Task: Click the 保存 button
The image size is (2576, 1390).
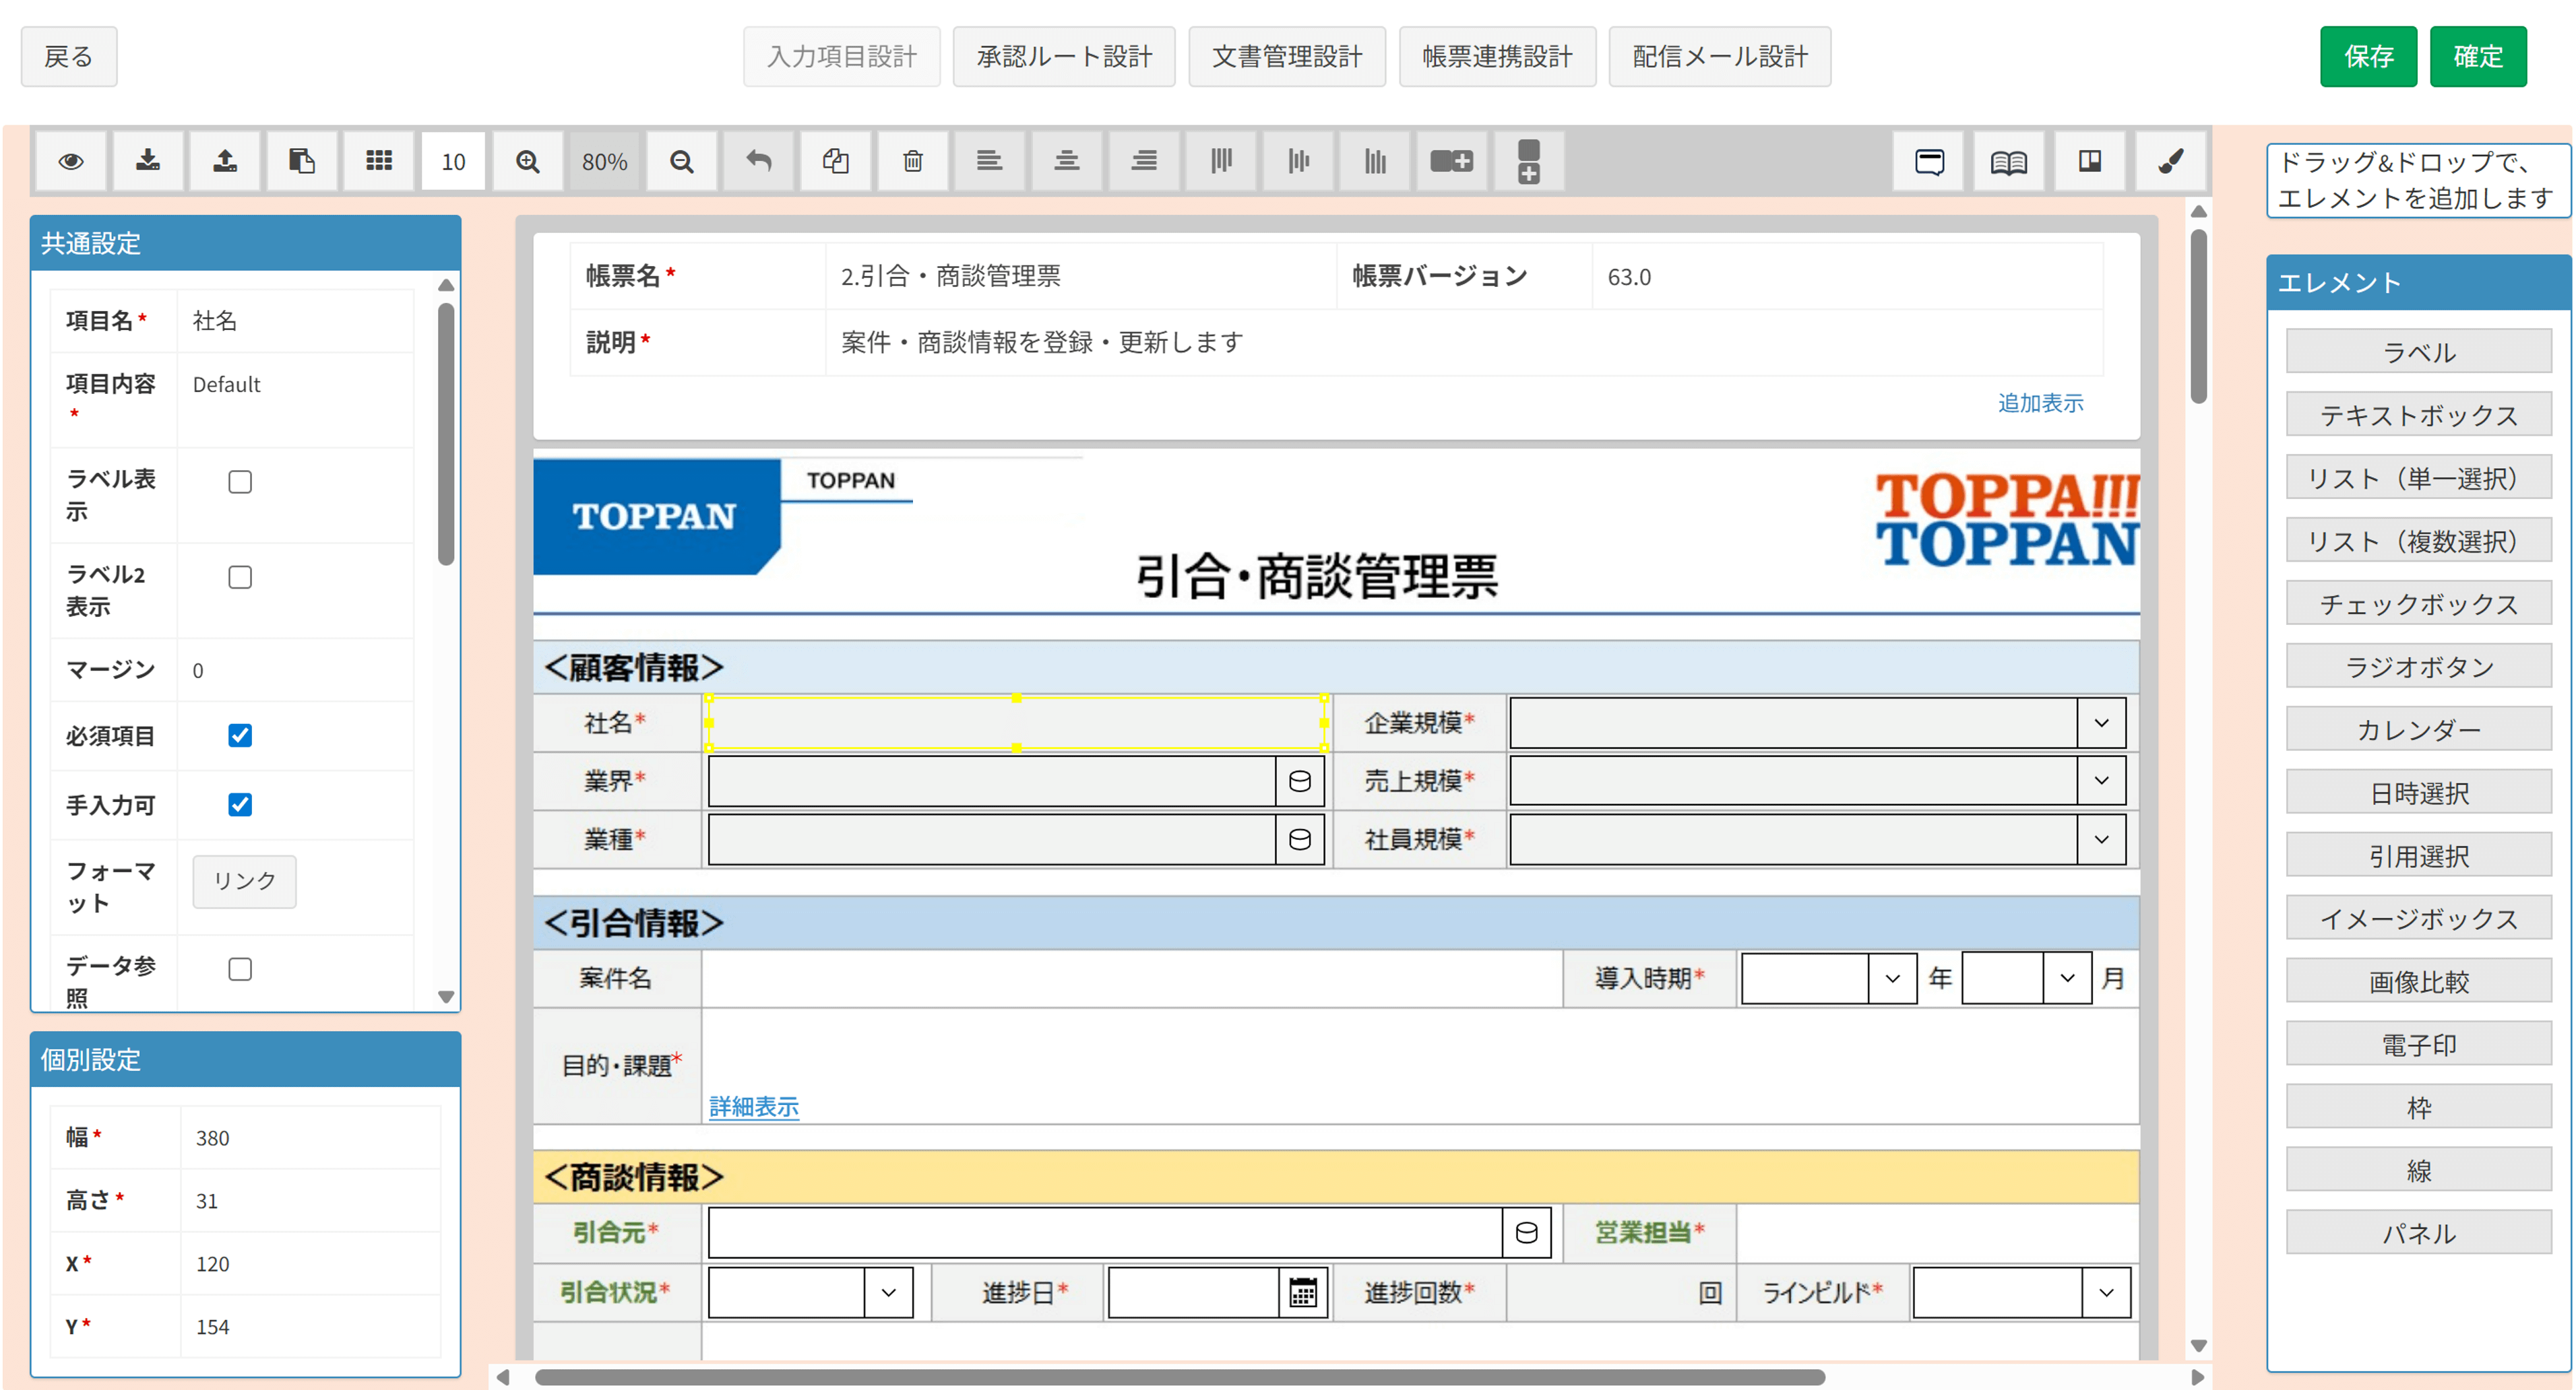Action: point(2368,56)
